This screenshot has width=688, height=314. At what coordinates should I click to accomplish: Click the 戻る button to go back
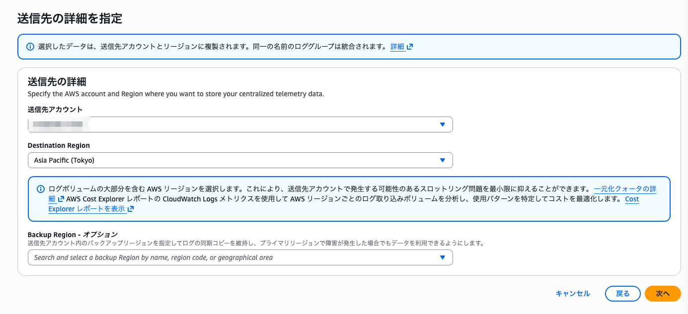[622, 293]
